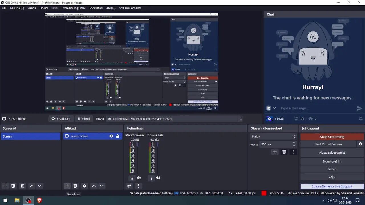The height and width of the screenshot is (205, 365).
Task: Click the Stop Streaming button
Action: pyautogui.click(x=332, y=137)
